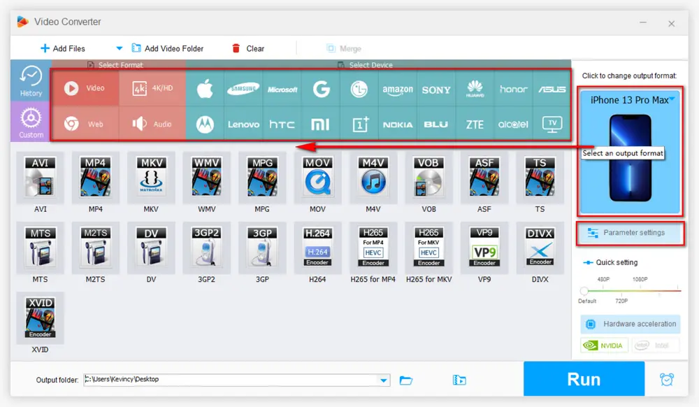This screenshot has width=699, height=407.
Task: Select the MP4 format icon
Action: click(95, 178)
